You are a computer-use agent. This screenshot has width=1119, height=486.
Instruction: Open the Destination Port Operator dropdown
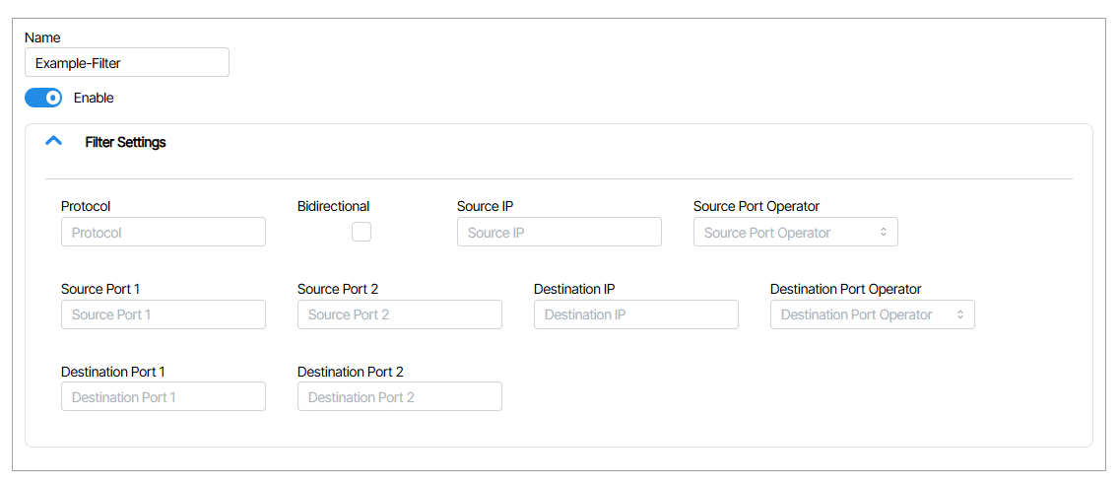871,314
